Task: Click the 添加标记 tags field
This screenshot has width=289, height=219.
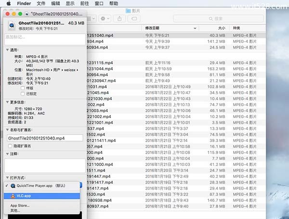Action: click(45, 39)
